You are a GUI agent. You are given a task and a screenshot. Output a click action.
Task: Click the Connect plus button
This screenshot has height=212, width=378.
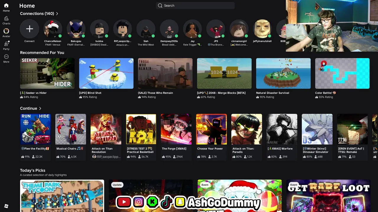tap(29, 29)
